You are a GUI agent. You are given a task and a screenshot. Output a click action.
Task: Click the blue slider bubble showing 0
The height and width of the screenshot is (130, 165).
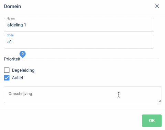tap(23, 54)
